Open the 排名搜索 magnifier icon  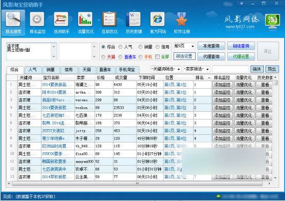tap(13, 19)
